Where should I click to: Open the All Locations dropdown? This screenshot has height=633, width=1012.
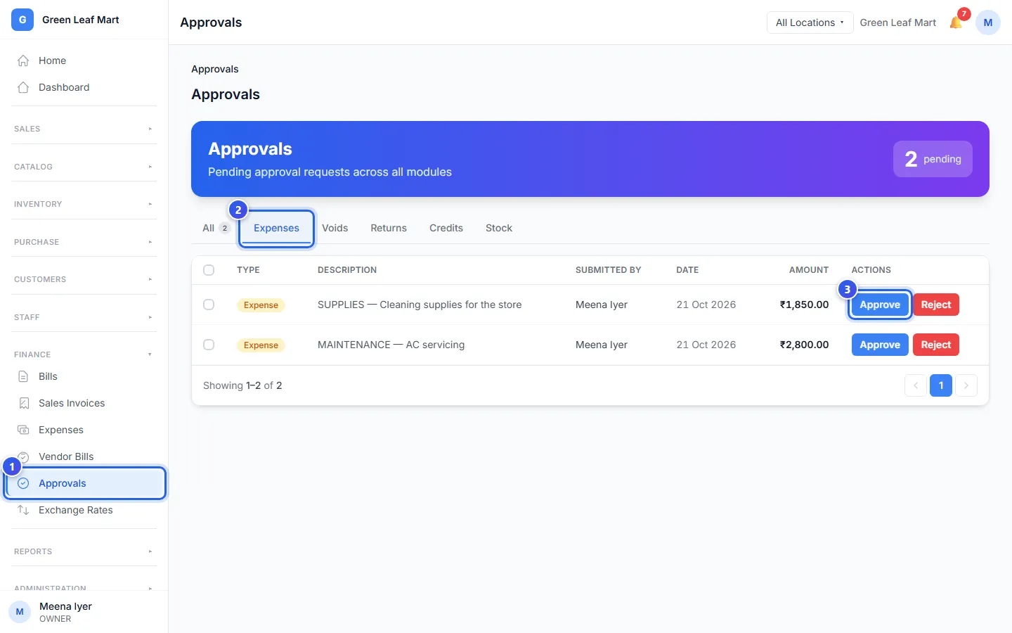coord(810,23)
